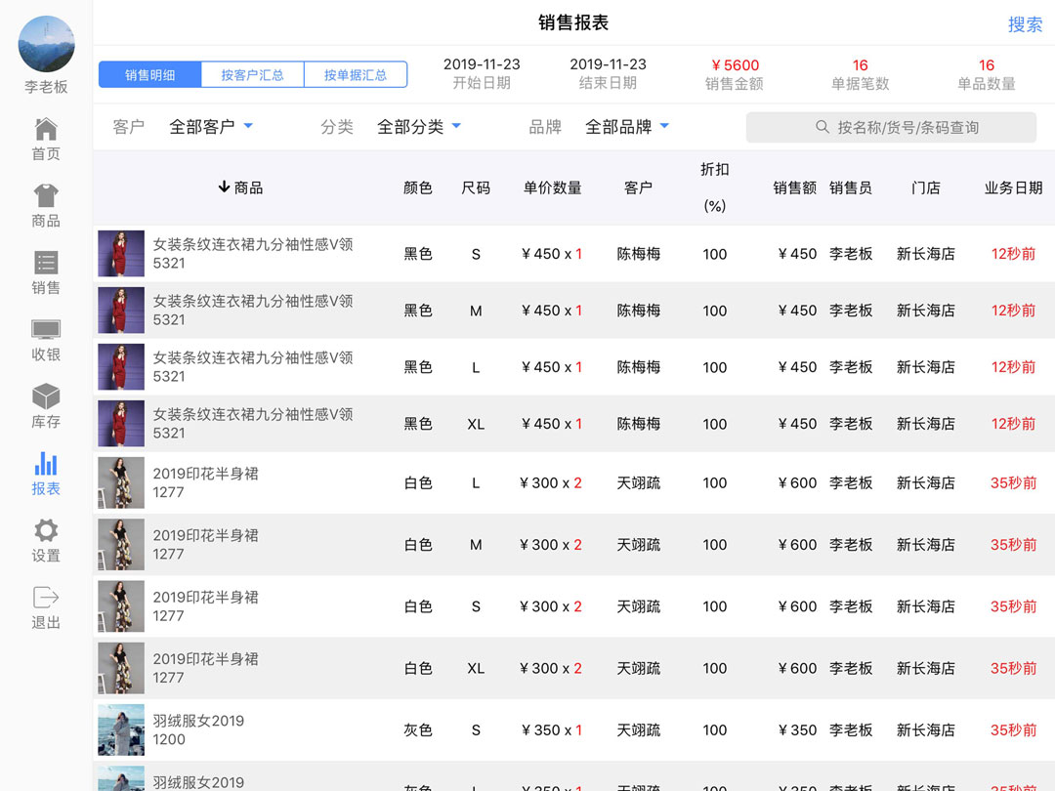1055x791 pixels.
Task: Click customer 陈梅梅 in size S row
Action: (639, 254)
